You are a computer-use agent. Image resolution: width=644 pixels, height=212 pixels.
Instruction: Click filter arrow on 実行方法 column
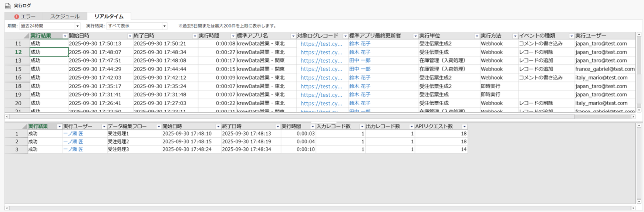pos(515,36)
